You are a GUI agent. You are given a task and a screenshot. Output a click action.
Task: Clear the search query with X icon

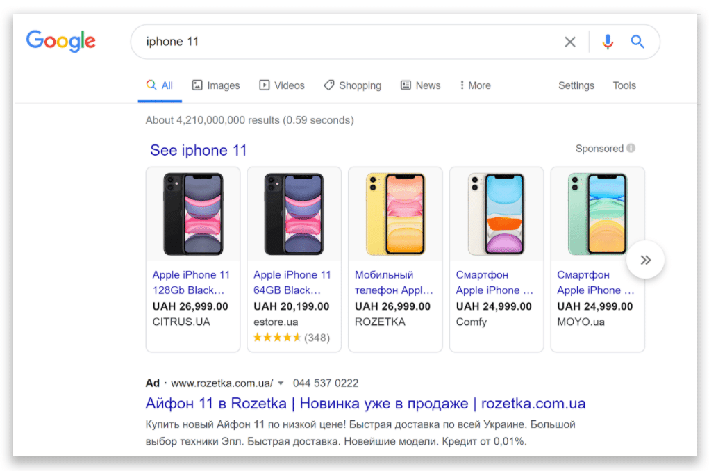pos(570,42)
